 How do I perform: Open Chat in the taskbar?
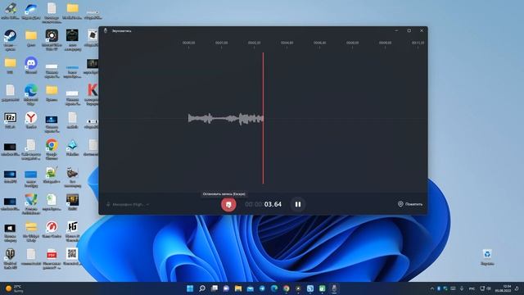click(x=226, y=288)
